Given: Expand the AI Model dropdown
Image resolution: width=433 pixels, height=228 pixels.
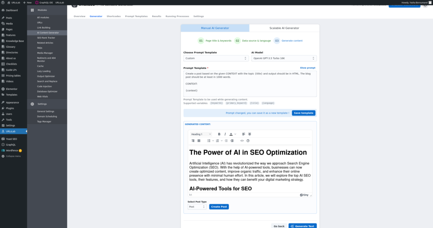Looking at the screenshot, I should (x=284, y=58).
